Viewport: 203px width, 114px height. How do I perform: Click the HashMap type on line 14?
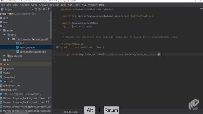(x=130, y=54)
